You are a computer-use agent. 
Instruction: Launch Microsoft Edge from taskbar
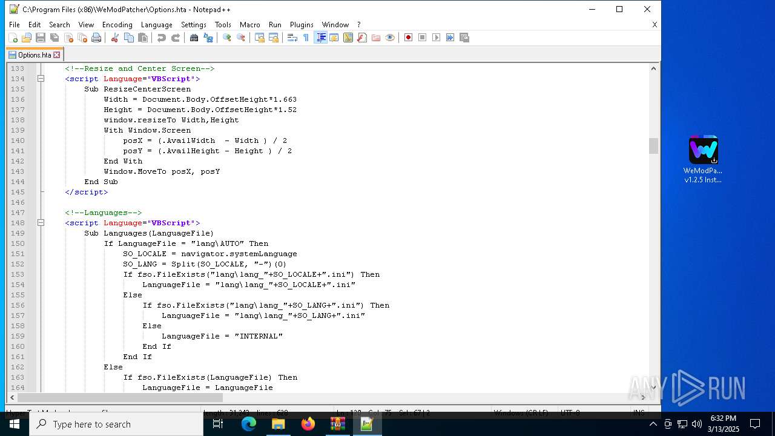tap(249, 424)
